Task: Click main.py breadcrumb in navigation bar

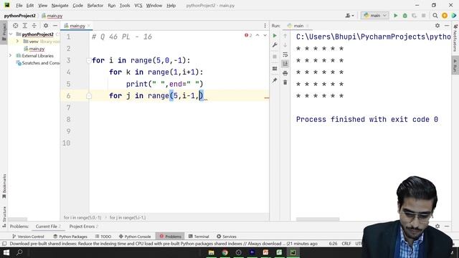Action: tap(52, 16)
